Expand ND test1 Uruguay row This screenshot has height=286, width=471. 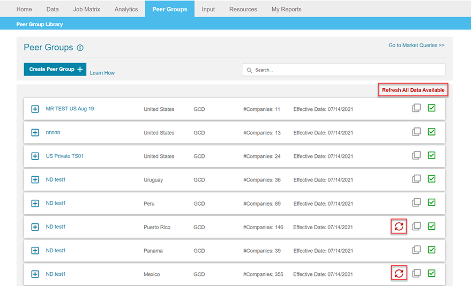pyautogui.click(x=35, y=180)
